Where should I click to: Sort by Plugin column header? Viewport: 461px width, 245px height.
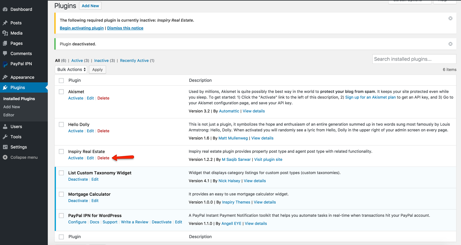[75, 80]
